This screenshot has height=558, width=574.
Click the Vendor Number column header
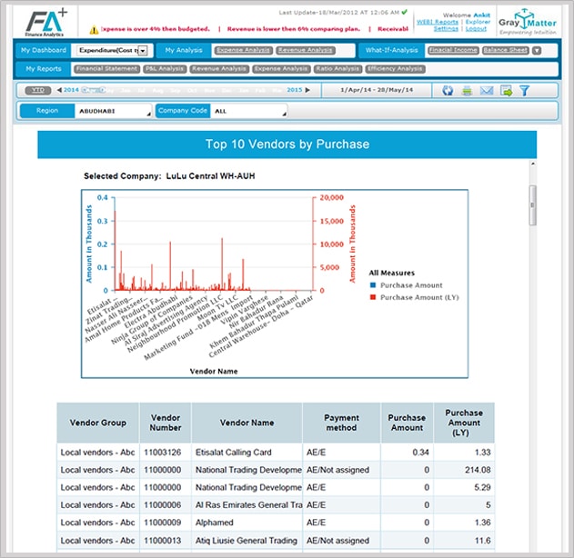pos(165,423)
